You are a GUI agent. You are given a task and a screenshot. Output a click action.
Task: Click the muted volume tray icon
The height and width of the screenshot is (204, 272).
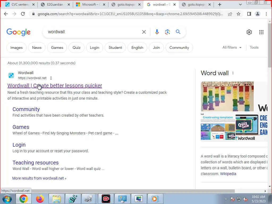245,199
